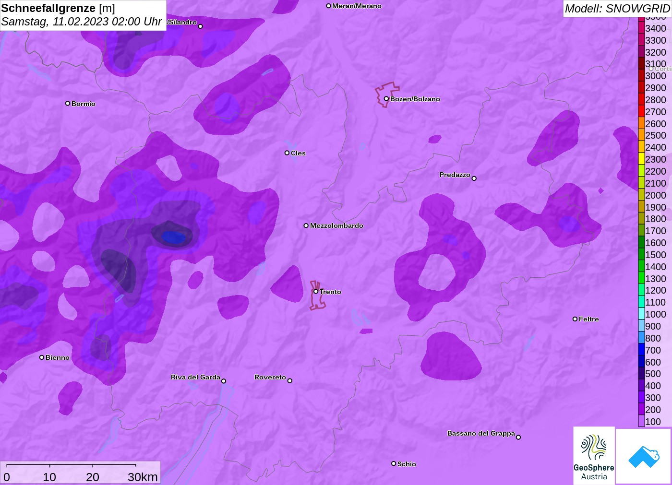Click the 1900 legend value

[655, 207]
